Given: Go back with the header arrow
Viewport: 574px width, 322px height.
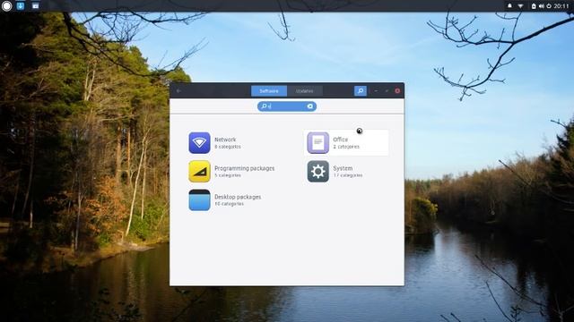Looking at the screenshot, I should click(x=178, y=91).
